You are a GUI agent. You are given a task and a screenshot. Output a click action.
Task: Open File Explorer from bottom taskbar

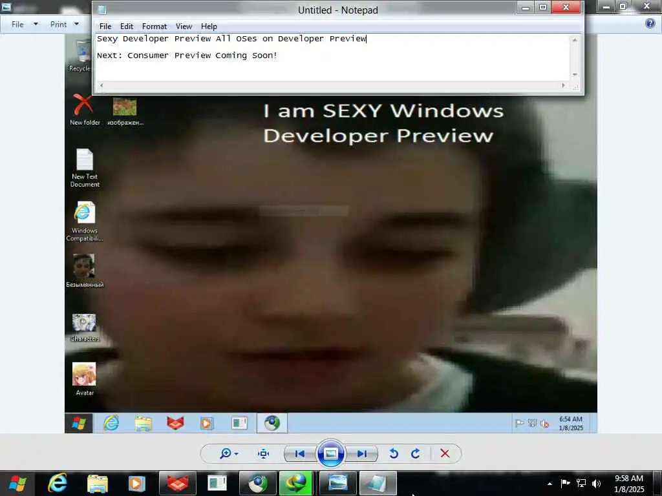point(98,483)
